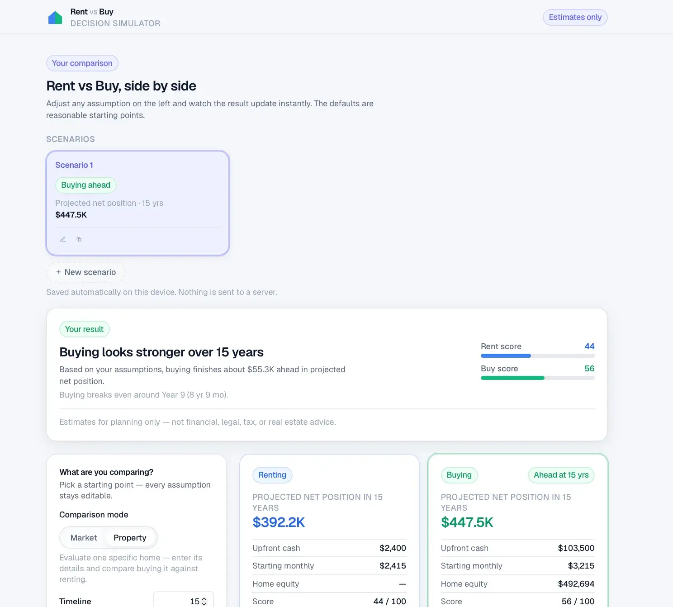Click the plus icon beside New scenario
673x607 pixels.
tap(58, 272)
